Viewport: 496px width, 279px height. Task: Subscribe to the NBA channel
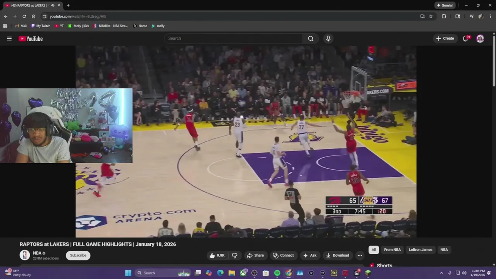(78, 255)
